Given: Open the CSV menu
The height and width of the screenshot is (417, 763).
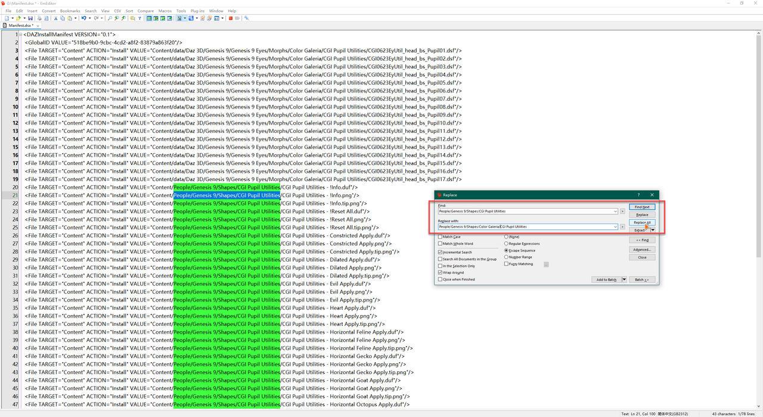Looking at the screenshot, I should click(117, 11).
